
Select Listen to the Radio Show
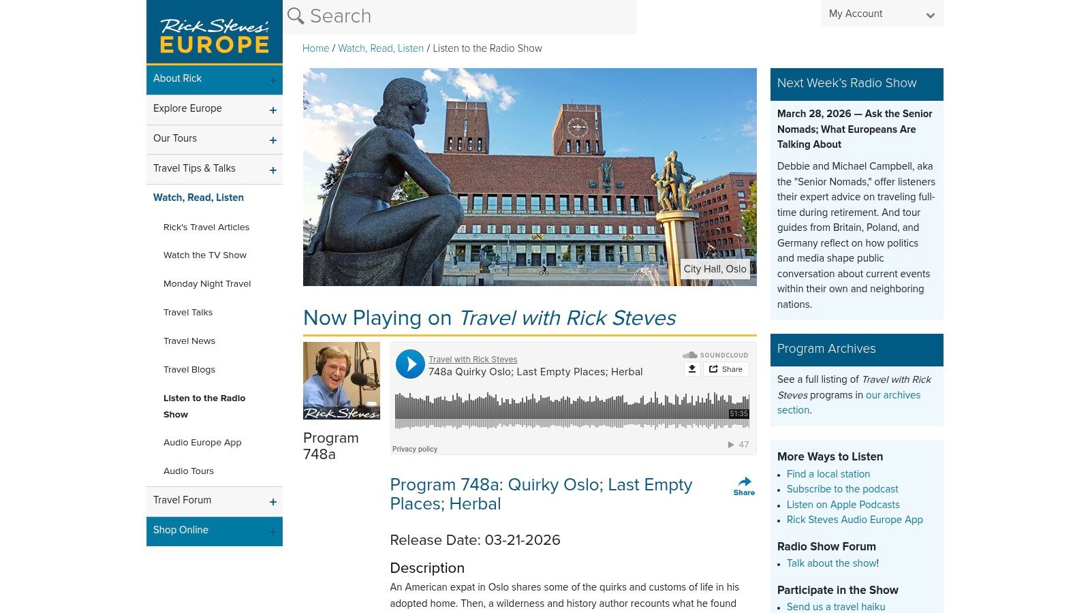pos(204,406)
